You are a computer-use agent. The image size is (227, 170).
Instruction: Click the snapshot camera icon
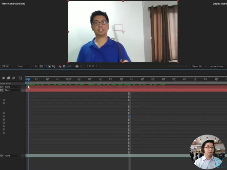coord(77,66)
